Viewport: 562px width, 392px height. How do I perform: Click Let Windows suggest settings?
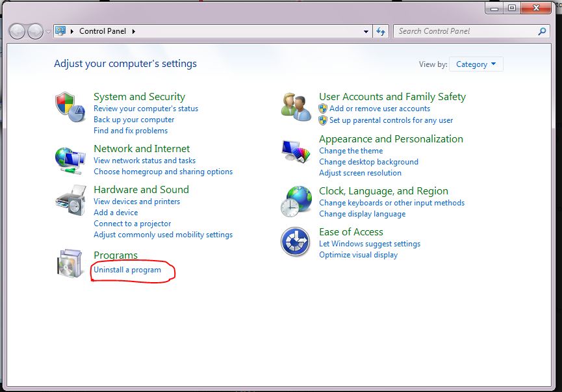(x=370, y=244)
